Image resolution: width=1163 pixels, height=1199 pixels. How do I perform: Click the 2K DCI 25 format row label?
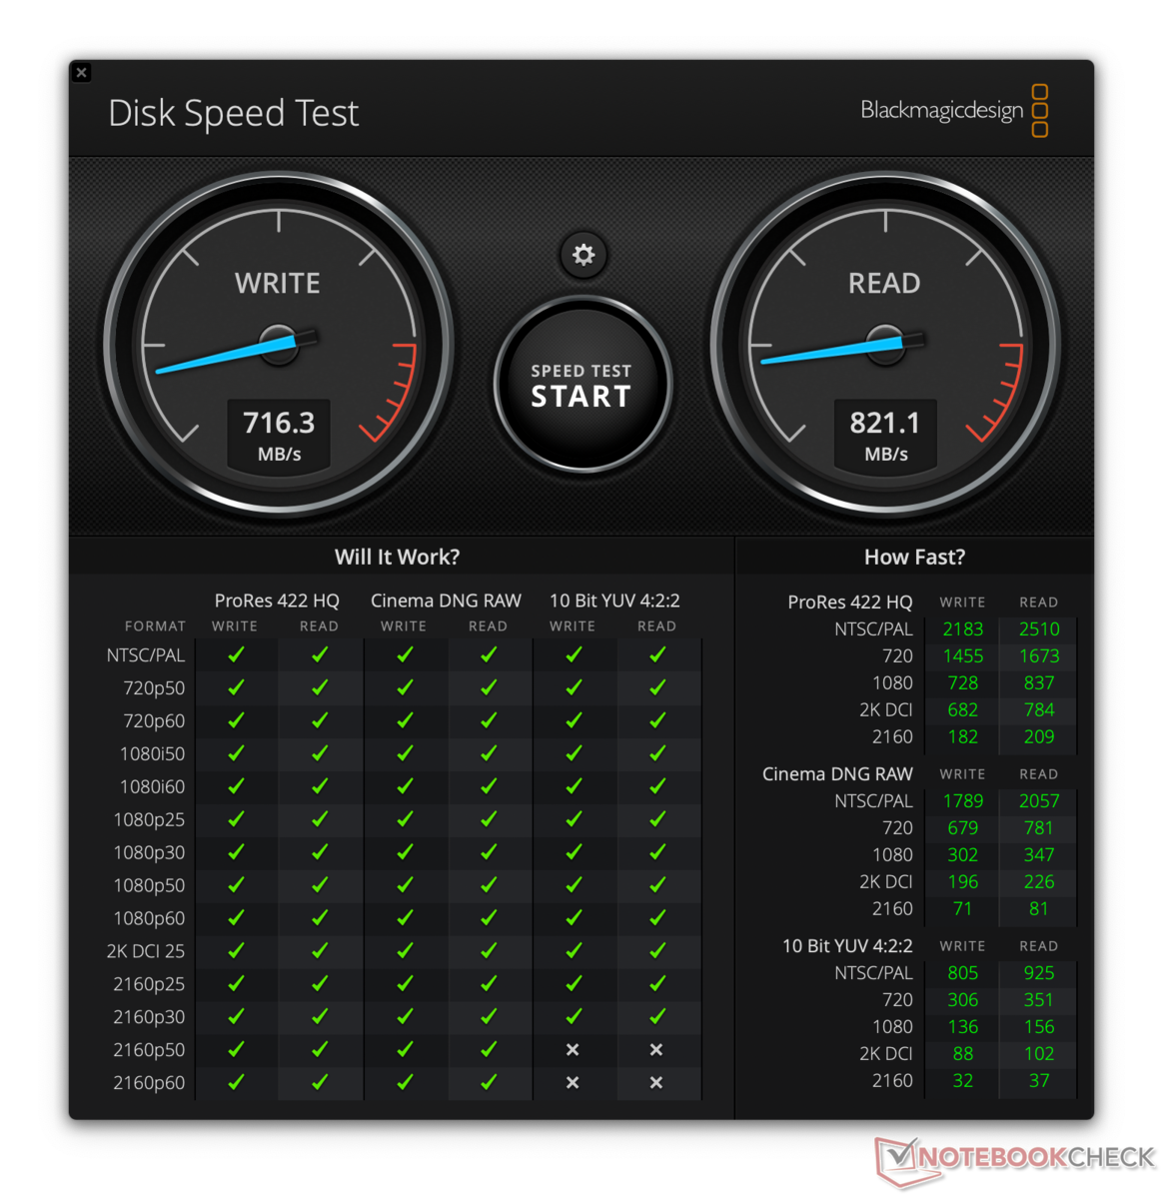[x=146, y=951]
